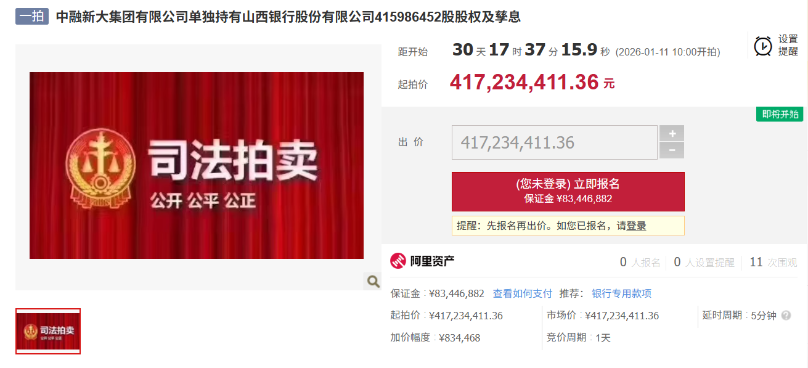This screenshot has height=368, width=808.
Task: Open the 银行专用款项 link
Action: pyautogui.click(x=621, y=293)
